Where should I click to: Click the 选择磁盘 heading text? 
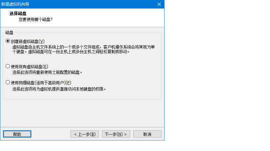(x=18, y=13)
